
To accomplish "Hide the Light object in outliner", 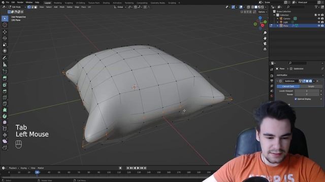I will (319, 22).
